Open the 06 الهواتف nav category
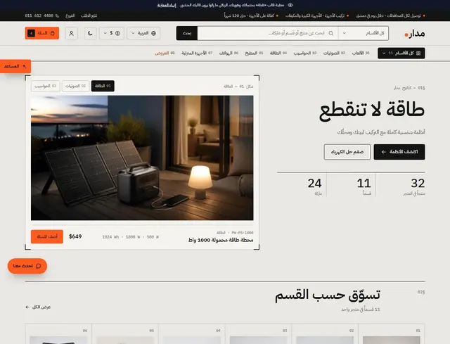450x344 pixels. [229, 53]
